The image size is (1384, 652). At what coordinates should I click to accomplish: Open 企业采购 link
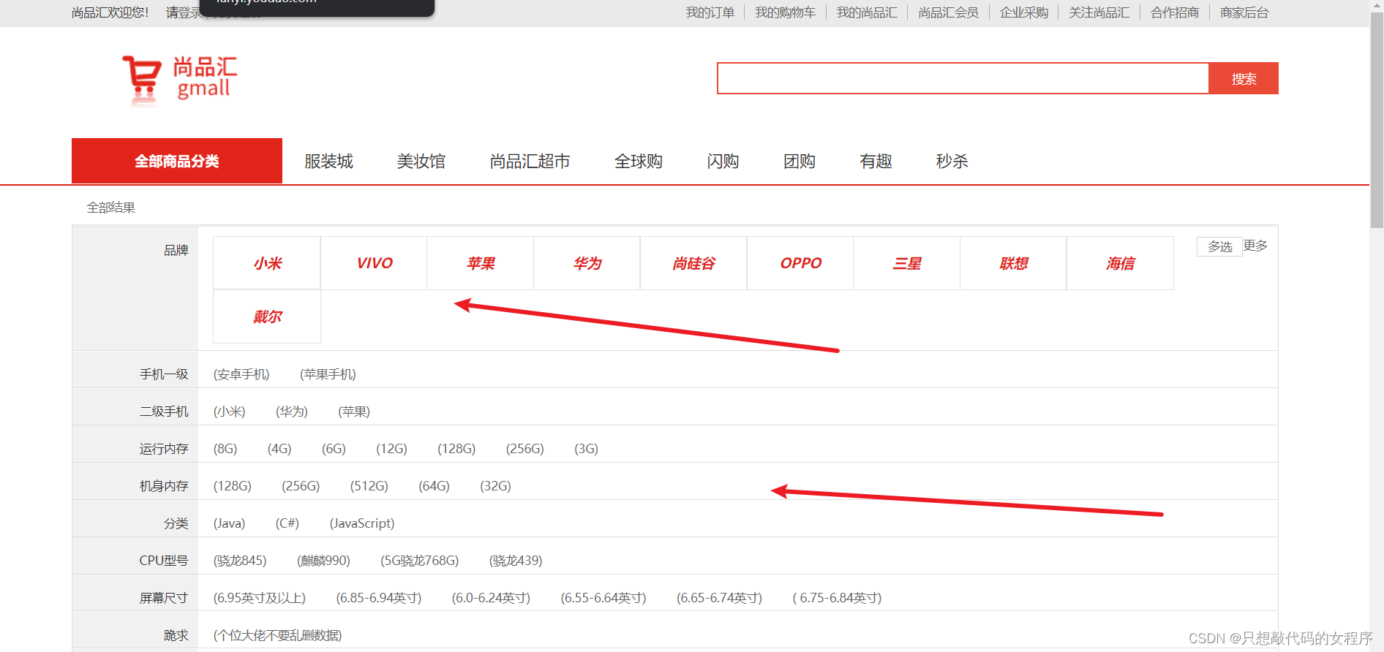[x=1024, y=12]
